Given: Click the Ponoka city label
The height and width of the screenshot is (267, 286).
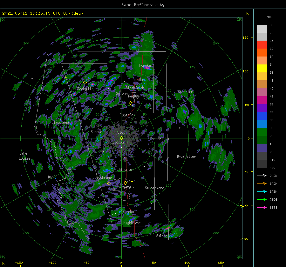Looking at the screenshot, I should (x=145, y=65).
